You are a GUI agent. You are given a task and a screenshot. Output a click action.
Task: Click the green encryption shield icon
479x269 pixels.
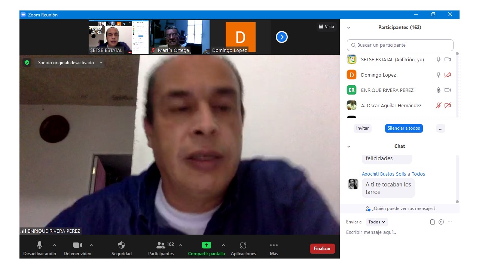pos(27,62)
